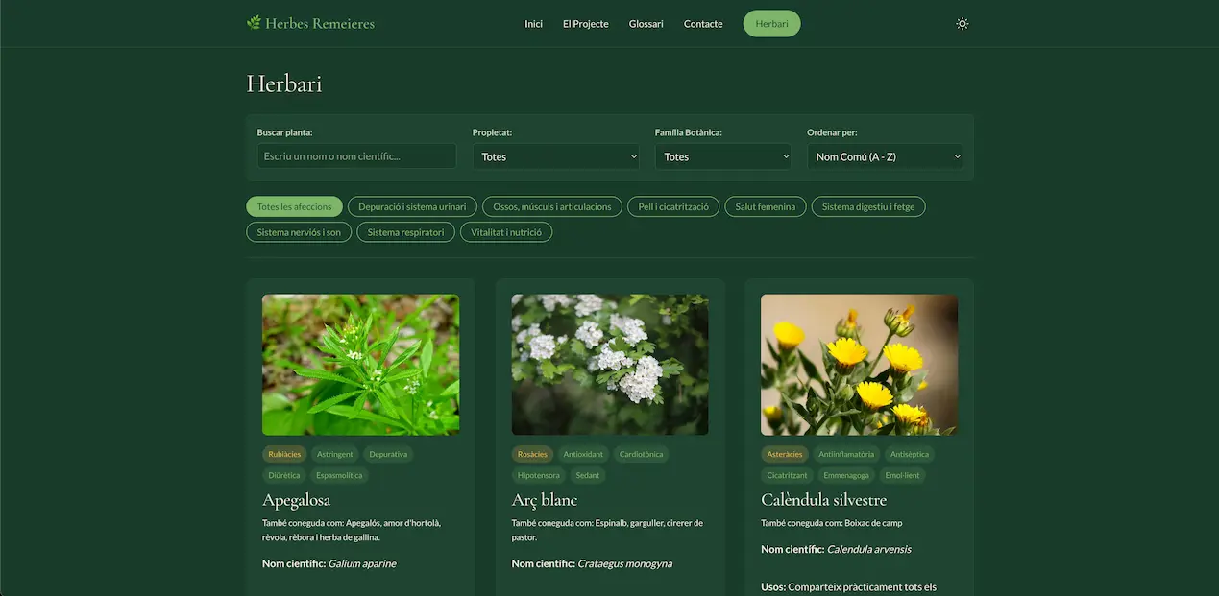The height and width of the screenshot is (596, 1219).
Task: Click the leaf logo icon
Action: click(x=254, y=23)
